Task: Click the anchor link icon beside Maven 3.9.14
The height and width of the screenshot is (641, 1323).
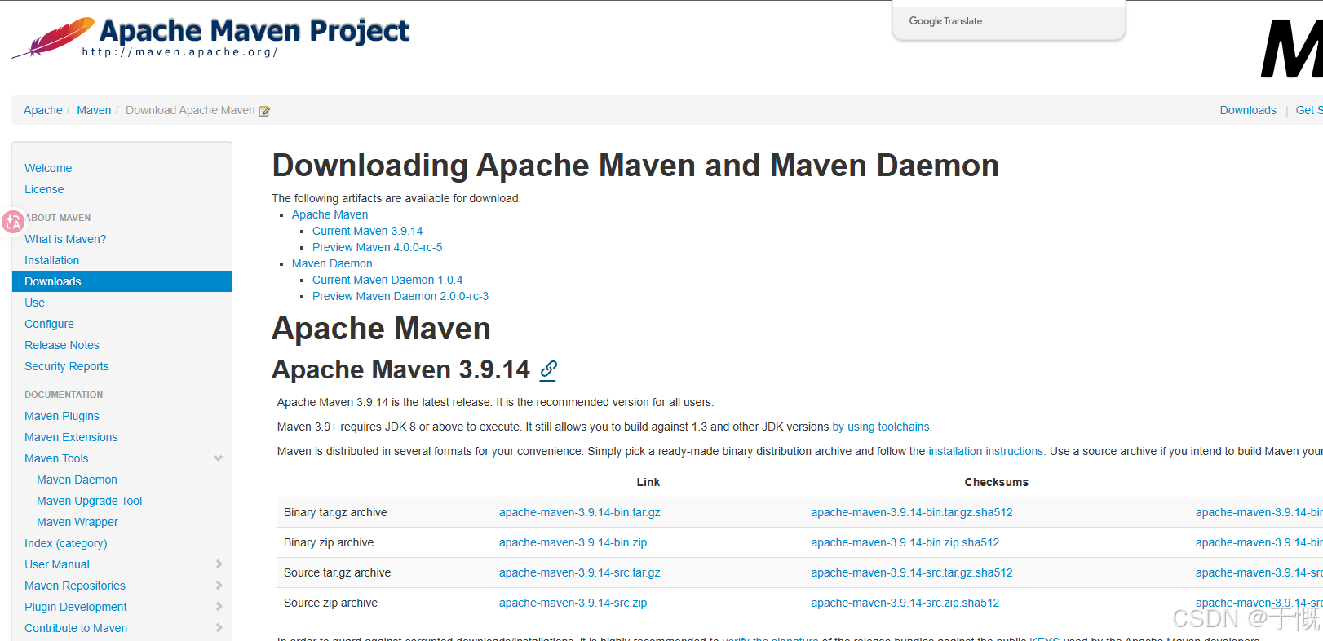Action: [549, 370]
